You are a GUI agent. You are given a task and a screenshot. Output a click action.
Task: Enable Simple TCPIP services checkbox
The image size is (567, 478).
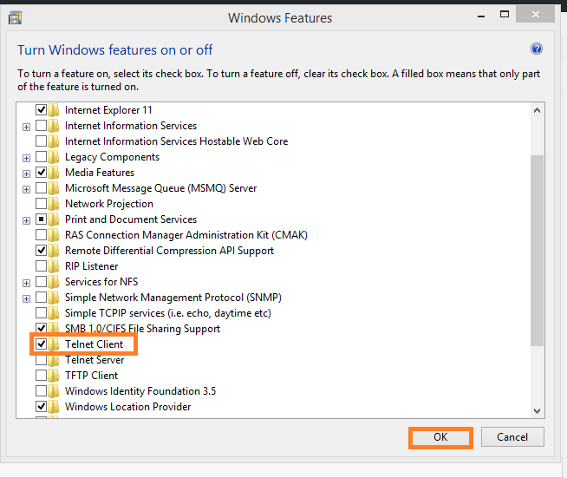[x=42, y=312]
